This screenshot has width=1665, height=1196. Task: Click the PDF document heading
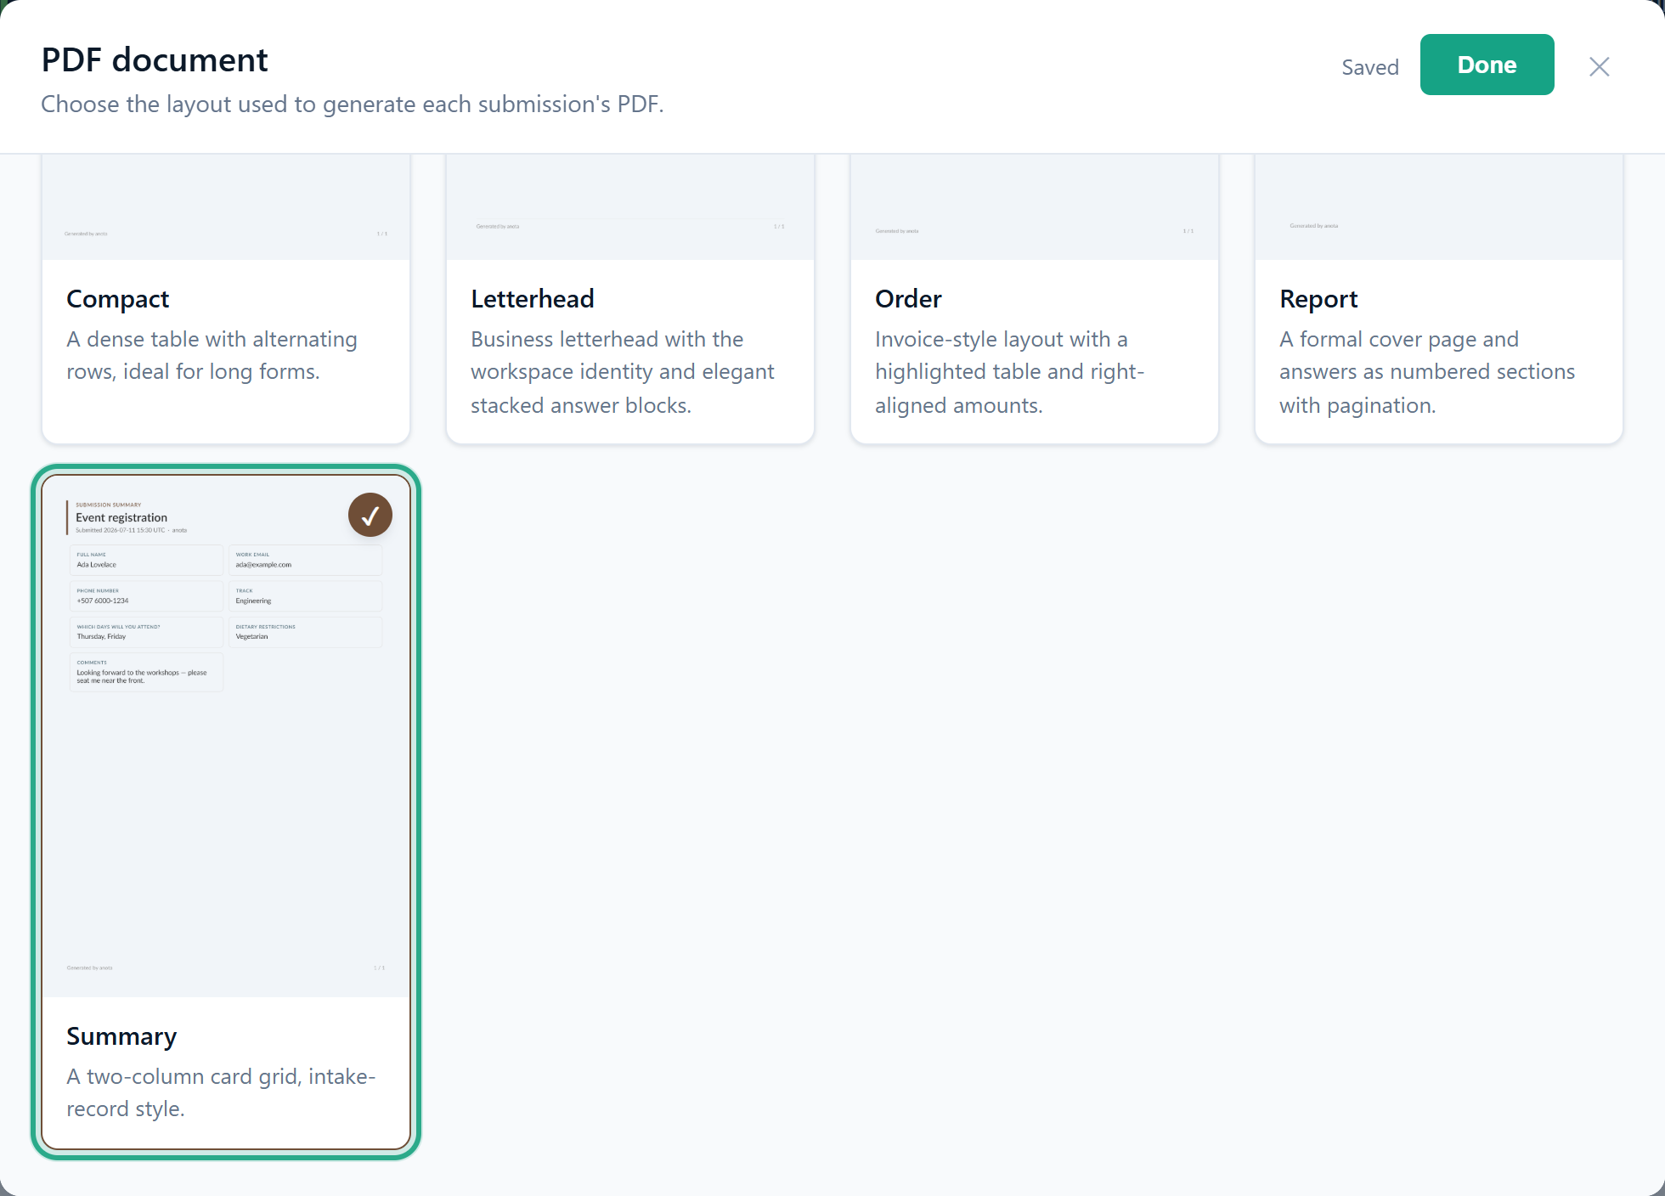[x=155, y=60]
